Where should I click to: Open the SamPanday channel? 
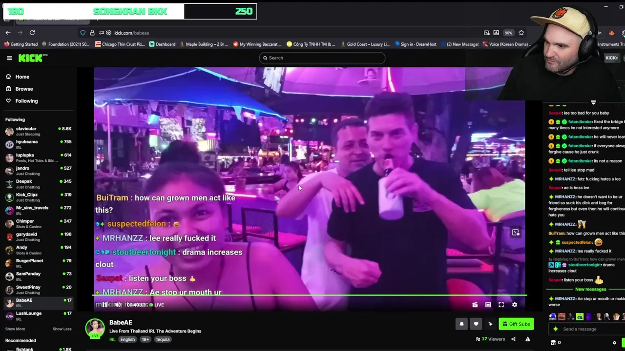(38, 276)
